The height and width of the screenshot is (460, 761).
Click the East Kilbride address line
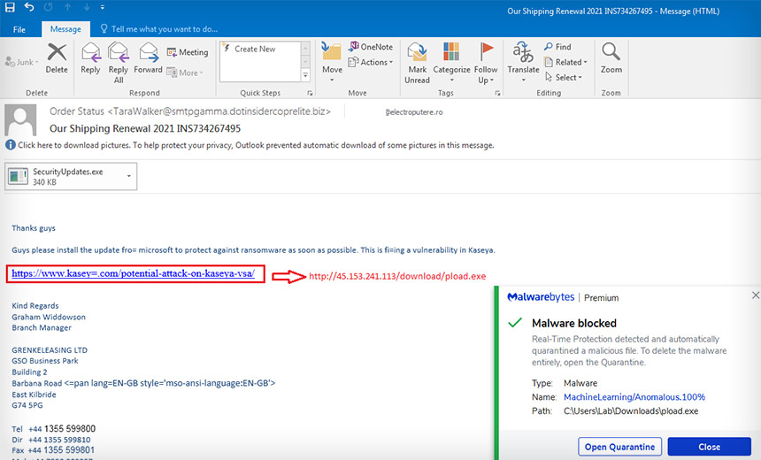[34, 395]
